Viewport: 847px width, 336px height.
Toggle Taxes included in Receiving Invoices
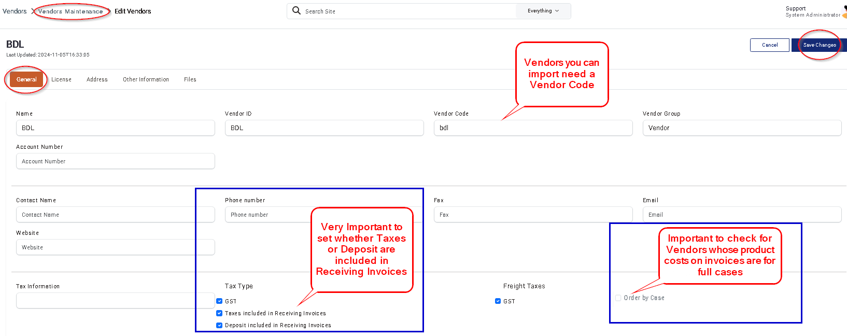click(219, 313)
